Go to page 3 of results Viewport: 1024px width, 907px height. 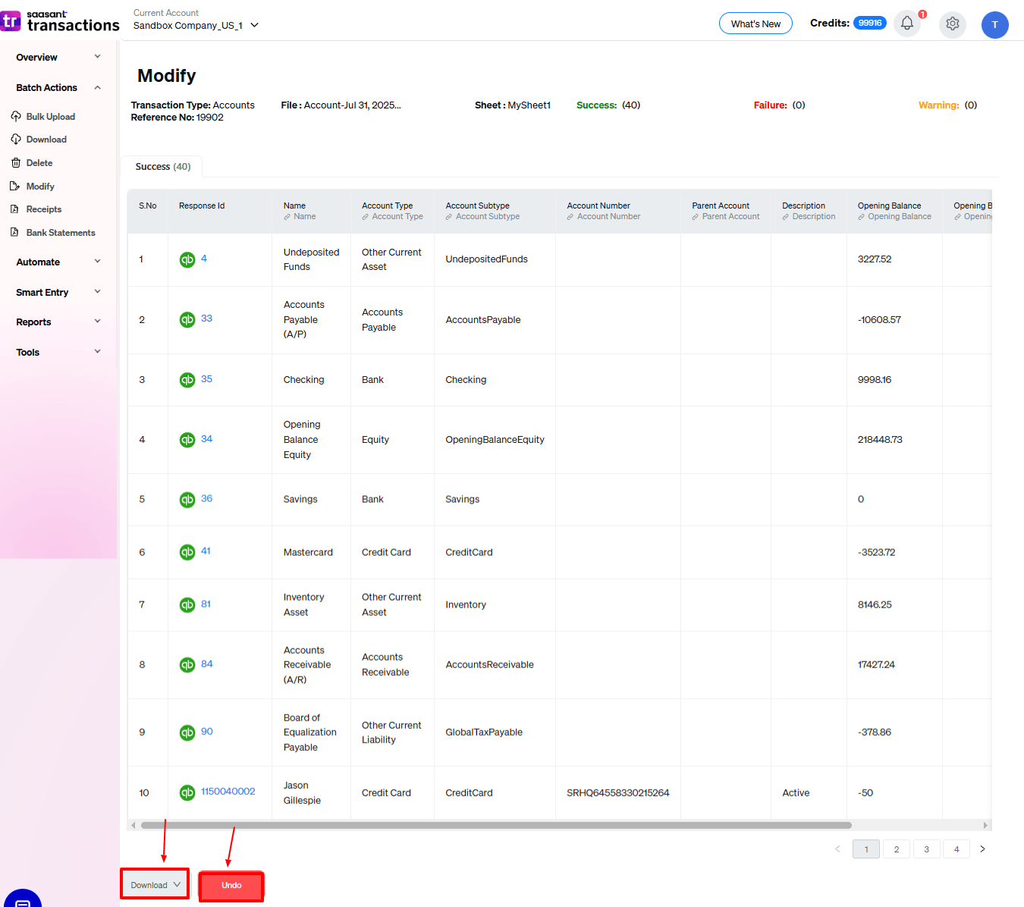(926, 849)
